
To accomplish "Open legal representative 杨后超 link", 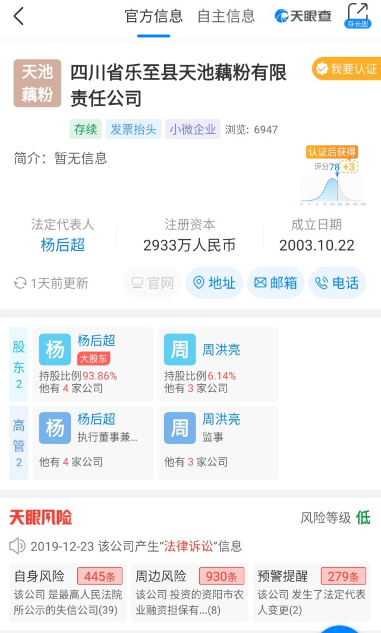I will click(x=62, y=245).
